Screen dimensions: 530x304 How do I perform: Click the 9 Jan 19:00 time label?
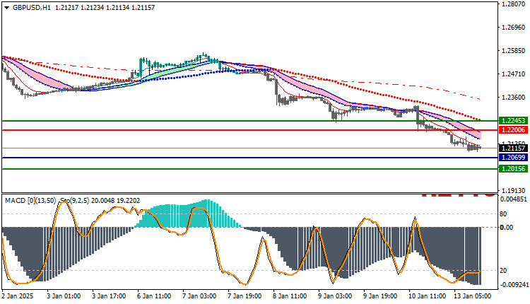click(380, 296)
